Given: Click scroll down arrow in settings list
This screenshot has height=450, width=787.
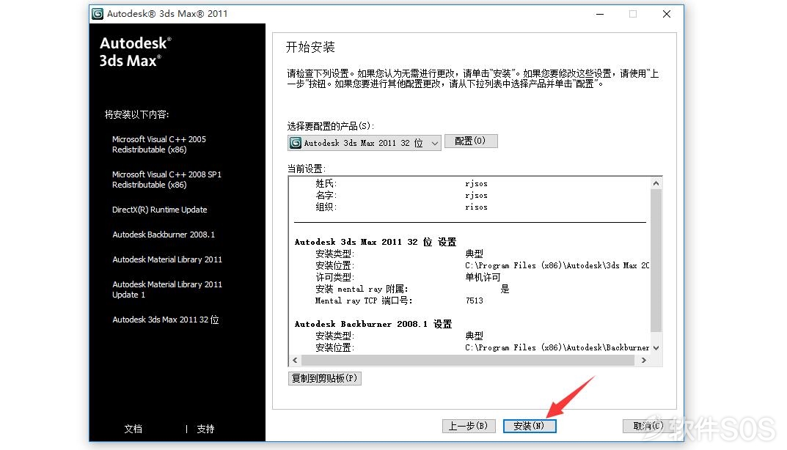Looking at the screenshot, I should [656, 347].
